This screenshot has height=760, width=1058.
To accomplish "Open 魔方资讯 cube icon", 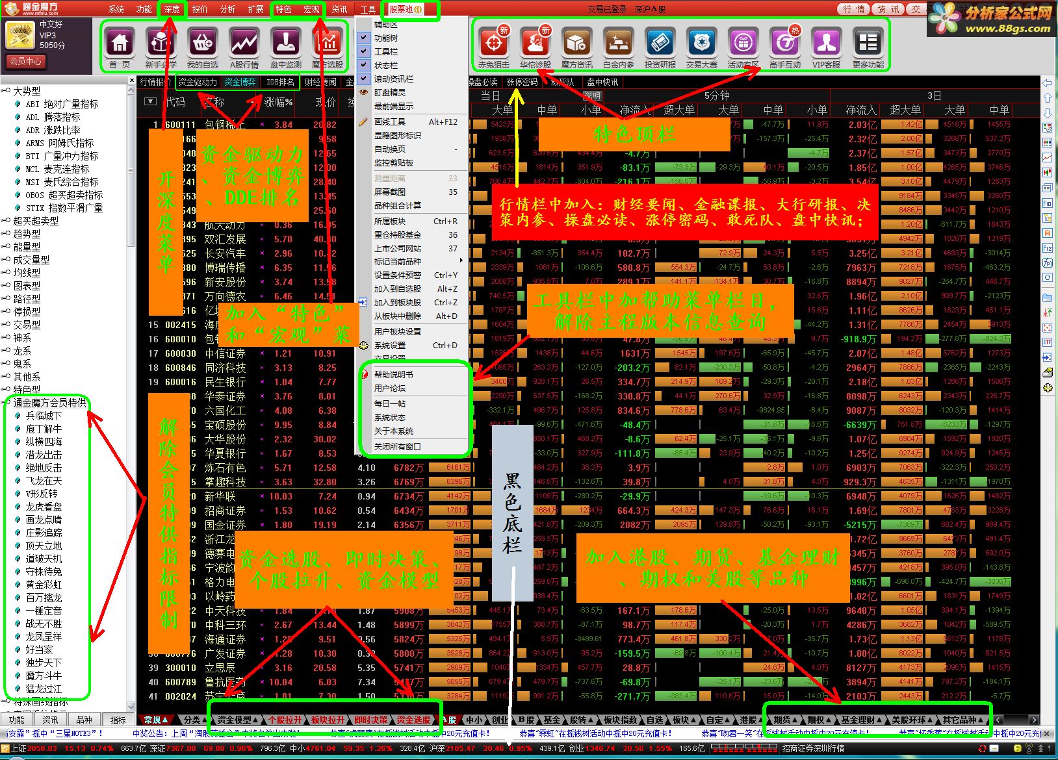I will tap(576, 44).
